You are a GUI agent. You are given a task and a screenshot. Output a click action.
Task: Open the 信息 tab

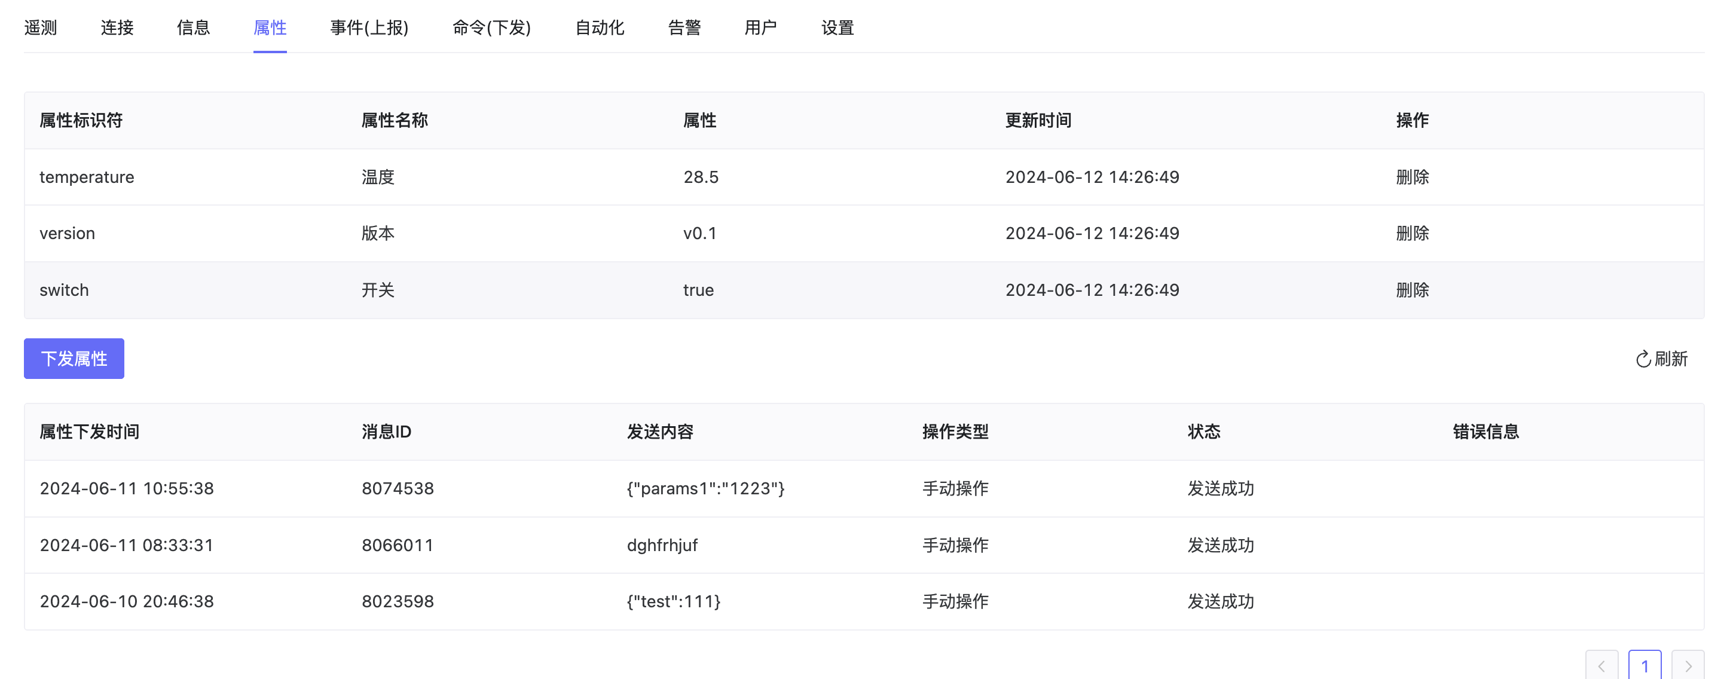194,27
